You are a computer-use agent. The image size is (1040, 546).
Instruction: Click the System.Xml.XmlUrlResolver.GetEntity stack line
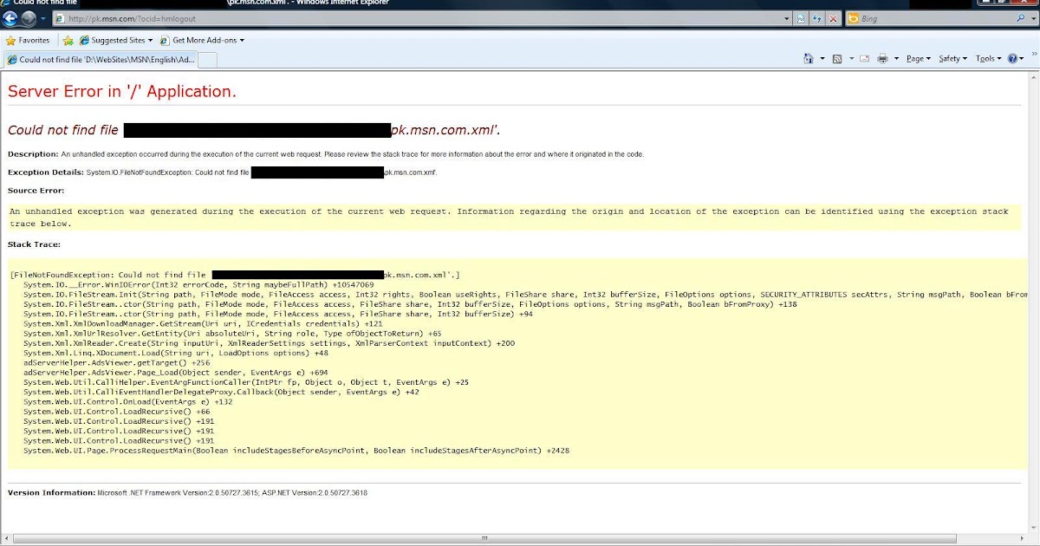point(232,333)
